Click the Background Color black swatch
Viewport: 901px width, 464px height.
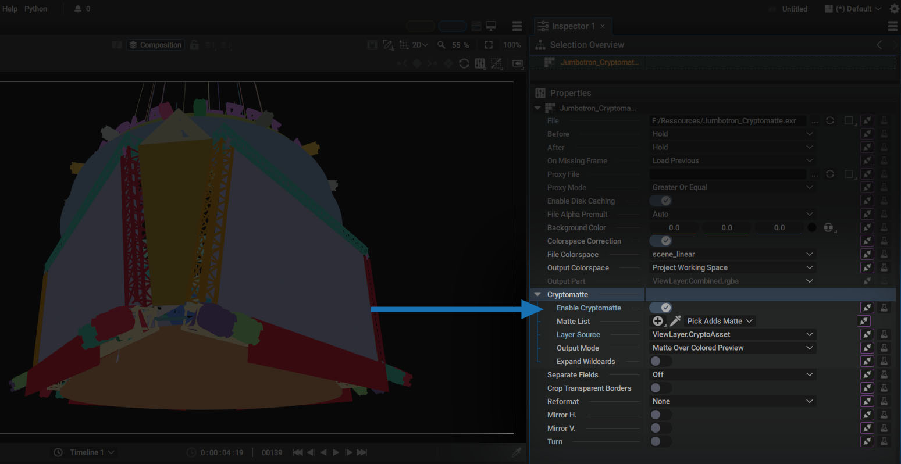coord(812,227)
